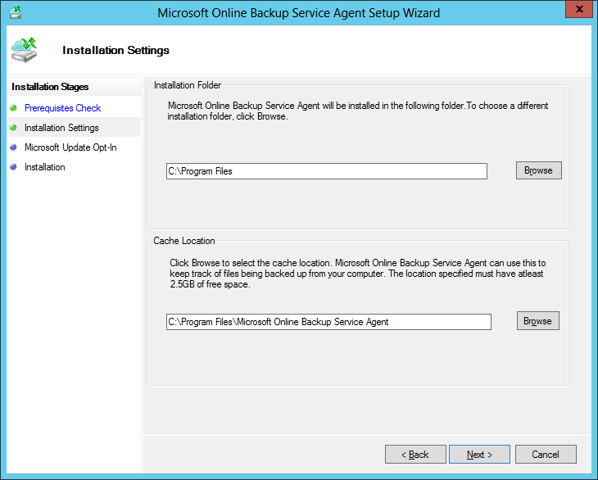Open the Prerequisites Check stage link
Viewport: 598px width, 480px height.
(x=62, y=108)
